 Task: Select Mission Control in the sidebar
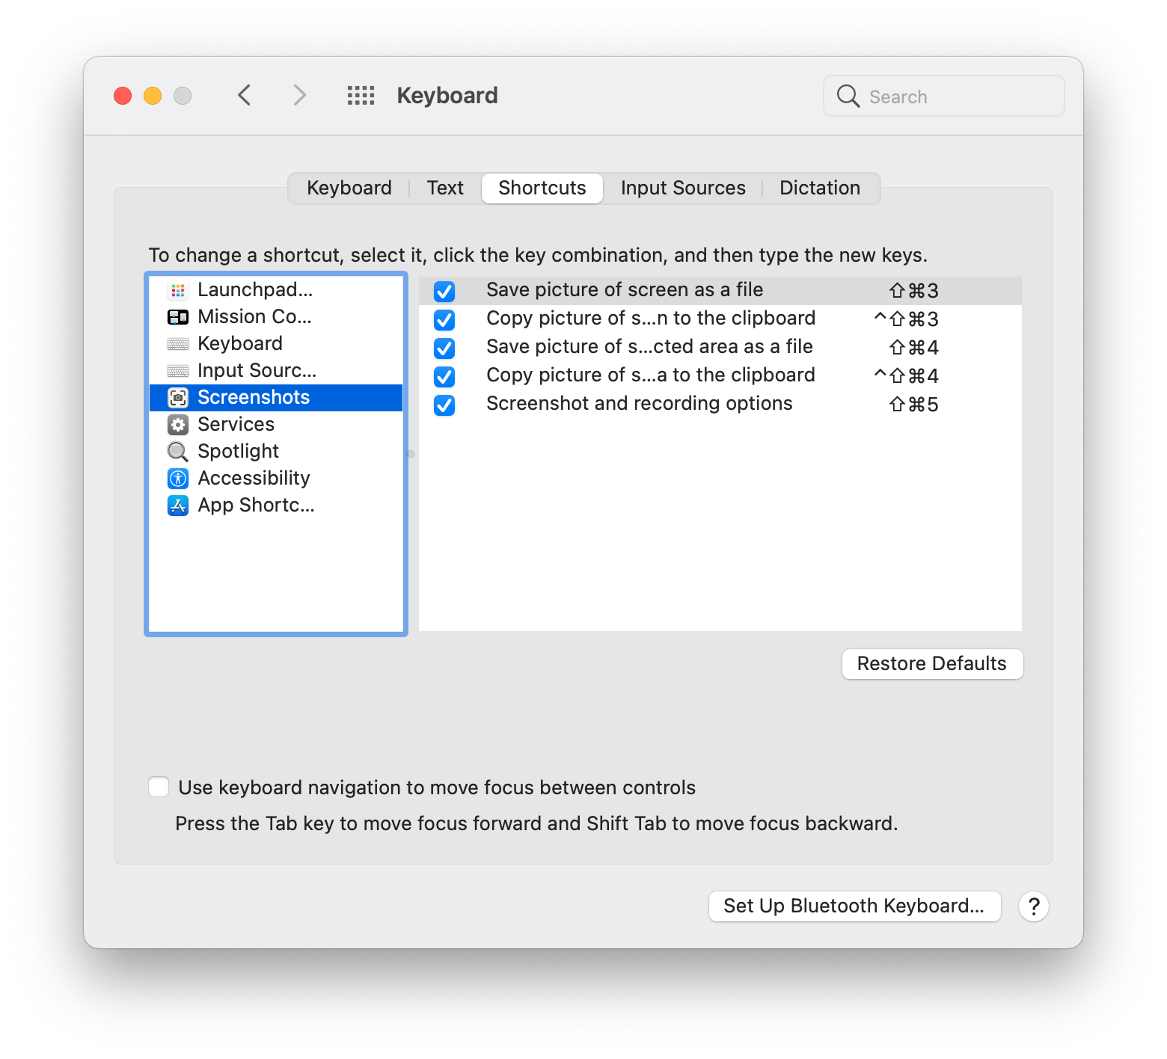click(254, 316)
